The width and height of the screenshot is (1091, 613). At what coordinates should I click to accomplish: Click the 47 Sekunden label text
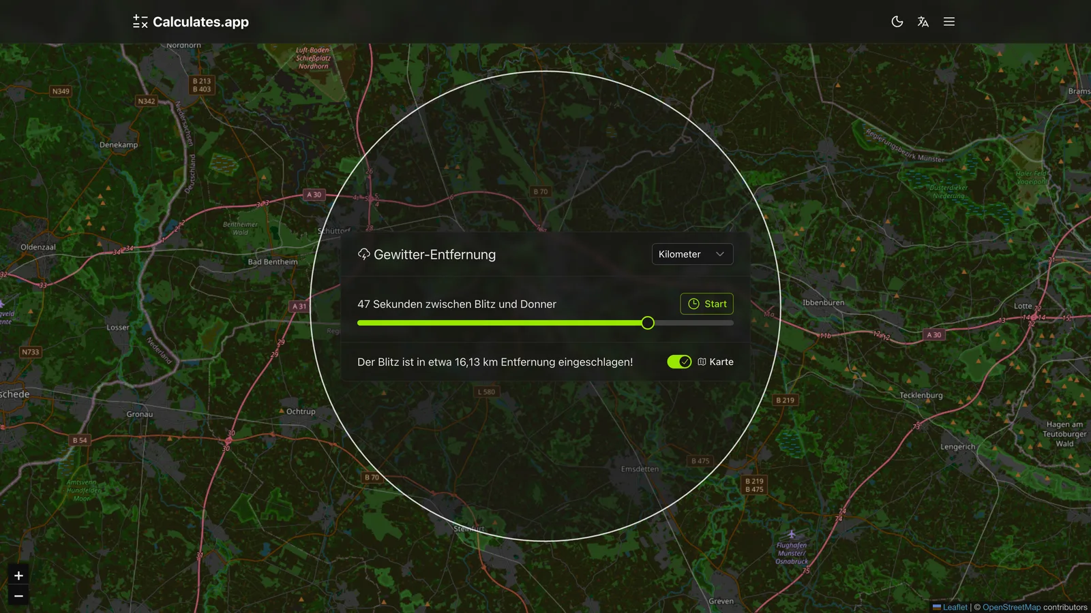[x=457, y=304]
